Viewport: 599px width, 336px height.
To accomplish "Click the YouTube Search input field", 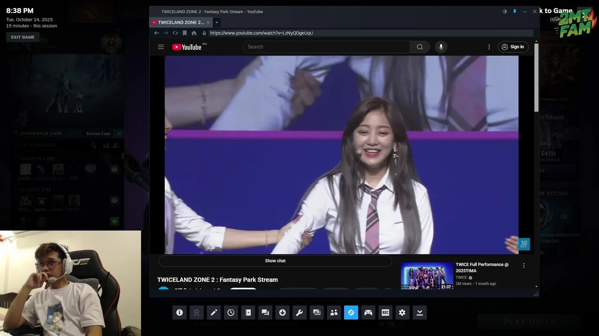I will point(327,47).
